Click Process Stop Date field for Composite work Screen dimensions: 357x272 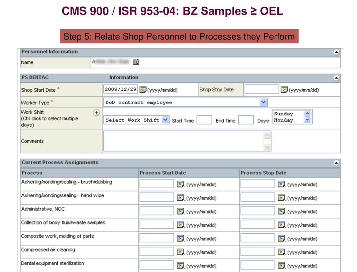point(258,238)
